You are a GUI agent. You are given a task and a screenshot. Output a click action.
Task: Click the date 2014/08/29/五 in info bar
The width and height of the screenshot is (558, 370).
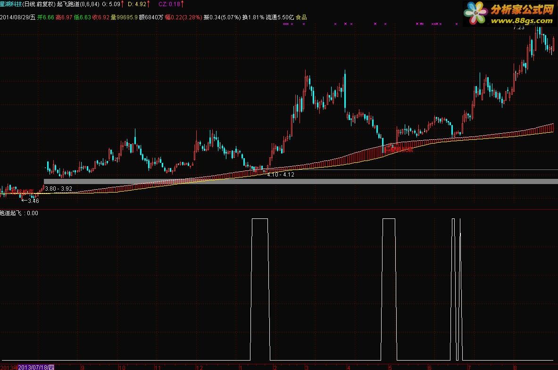pyautogui.click(x=18, y=17)
